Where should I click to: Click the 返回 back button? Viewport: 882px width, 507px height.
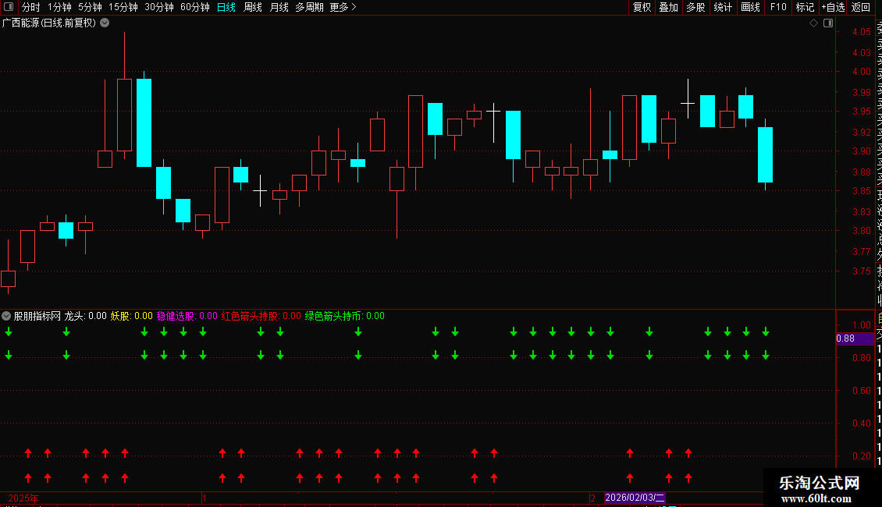(x=861, y=7)
